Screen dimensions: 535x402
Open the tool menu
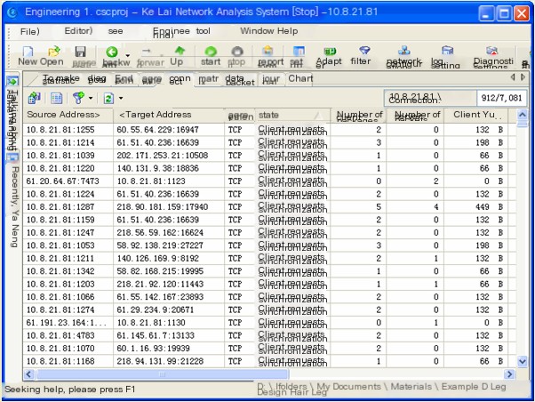click(x=203, y=31)
